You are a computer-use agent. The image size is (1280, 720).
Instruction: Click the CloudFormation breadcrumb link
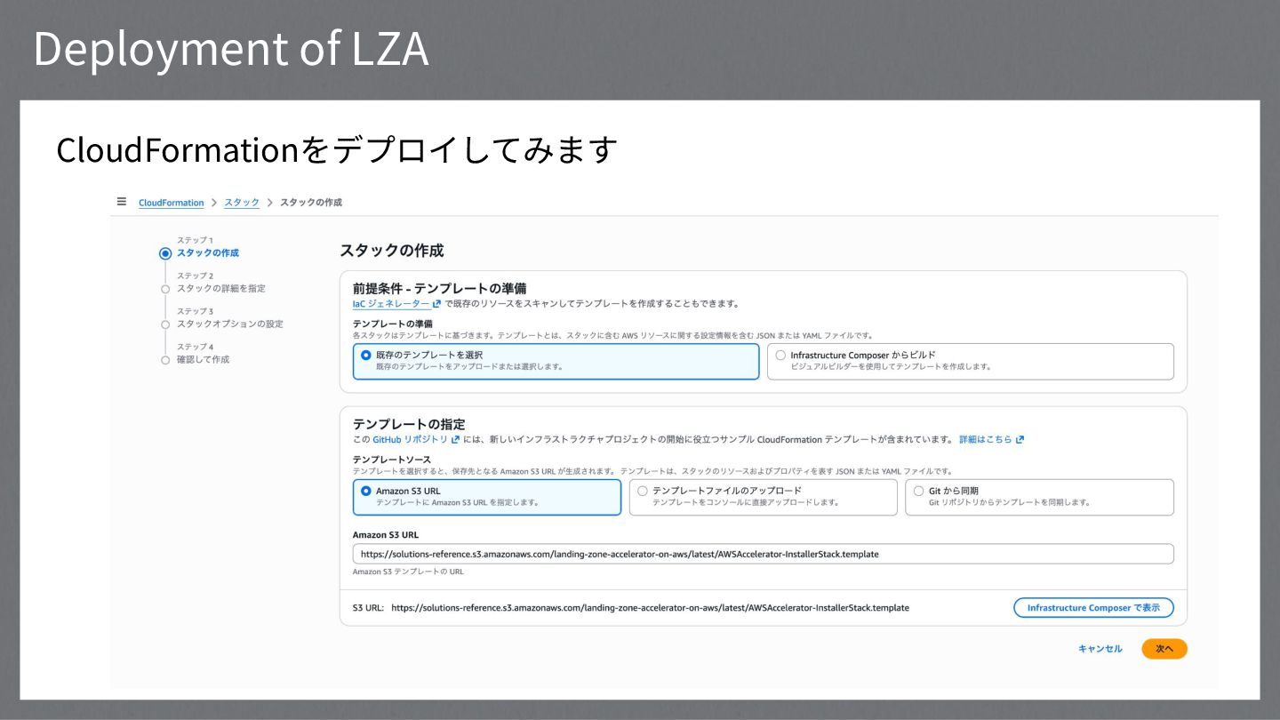pos(172,203)
